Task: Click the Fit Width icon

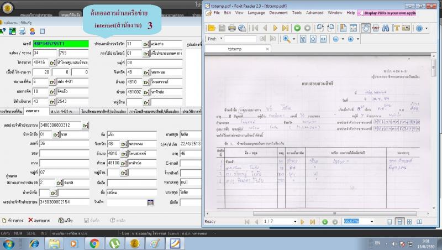Action: click(323, 39)
